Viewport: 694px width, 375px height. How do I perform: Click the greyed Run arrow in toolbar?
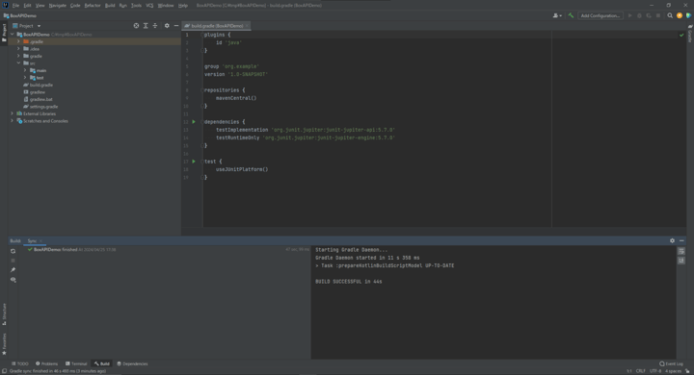click(x=630, y=15)
